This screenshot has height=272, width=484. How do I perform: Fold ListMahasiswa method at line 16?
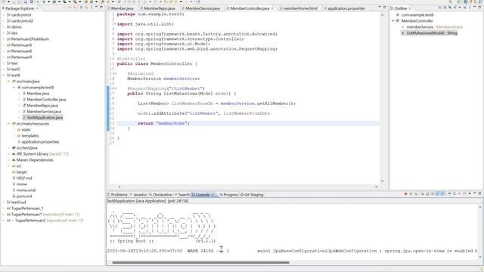coord(115,88)
